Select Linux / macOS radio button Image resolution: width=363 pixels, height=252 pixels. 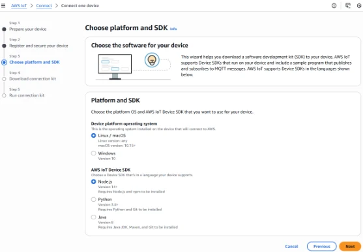point(94,135)
